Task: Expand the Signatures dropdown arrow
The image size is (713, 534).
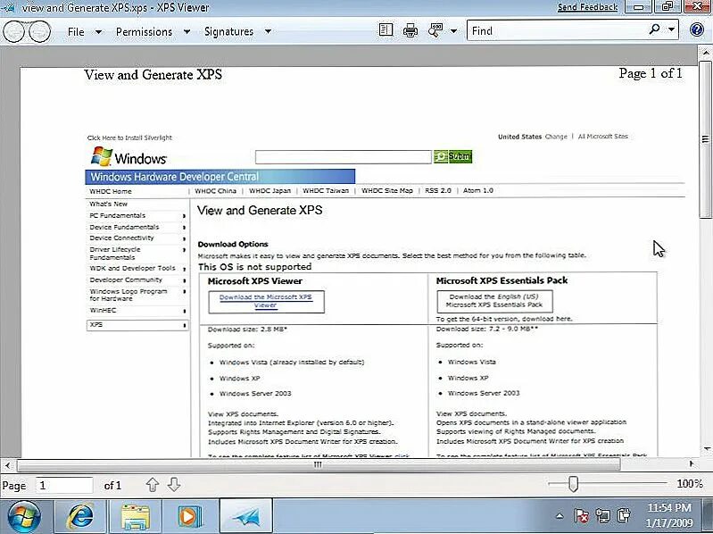Action: tap(268, 32)
